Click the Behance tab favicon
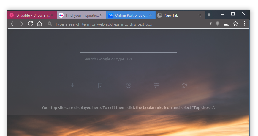The height and width of the screenshot is (136, 258). pyautogui.click(x=110, y=15)
